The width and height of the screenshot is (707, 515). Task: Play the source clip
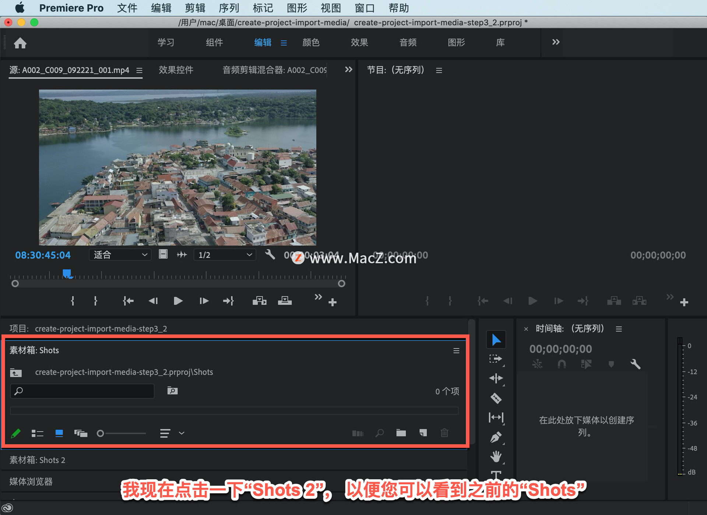[x=178, y=301]
